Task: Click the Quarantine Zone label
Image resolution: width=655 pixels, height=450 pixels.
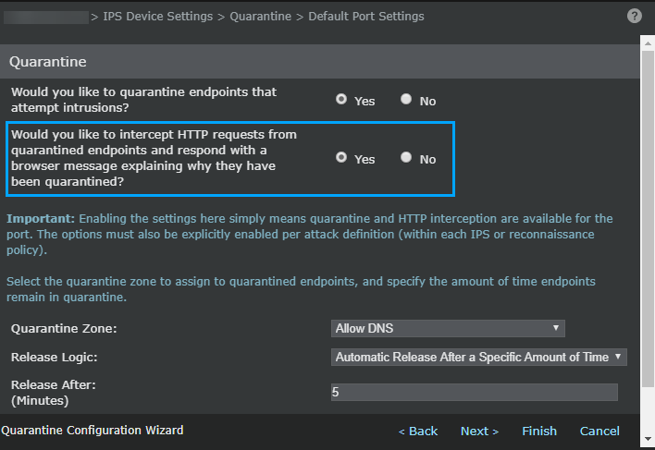Action: (x=64, y=329)
